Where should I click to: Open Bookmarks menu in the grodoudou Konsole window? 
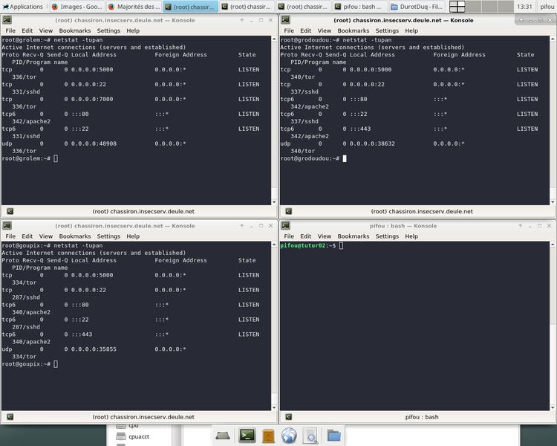point(353,30)
